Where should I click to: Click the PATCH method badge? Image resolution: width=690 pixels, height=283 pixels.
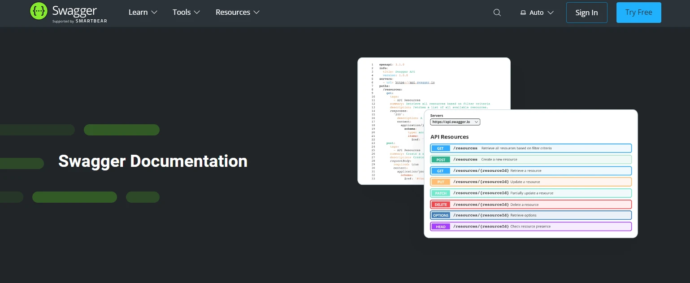[440, 193]
